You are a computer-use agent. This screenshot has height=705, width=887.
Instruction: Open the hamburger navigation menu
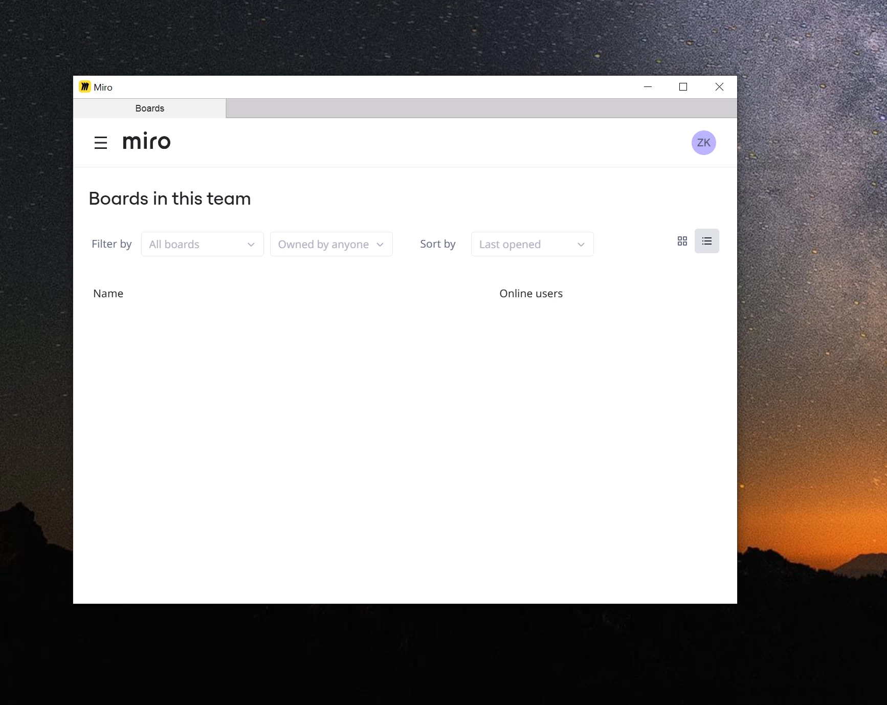click(x=100, y=142)
